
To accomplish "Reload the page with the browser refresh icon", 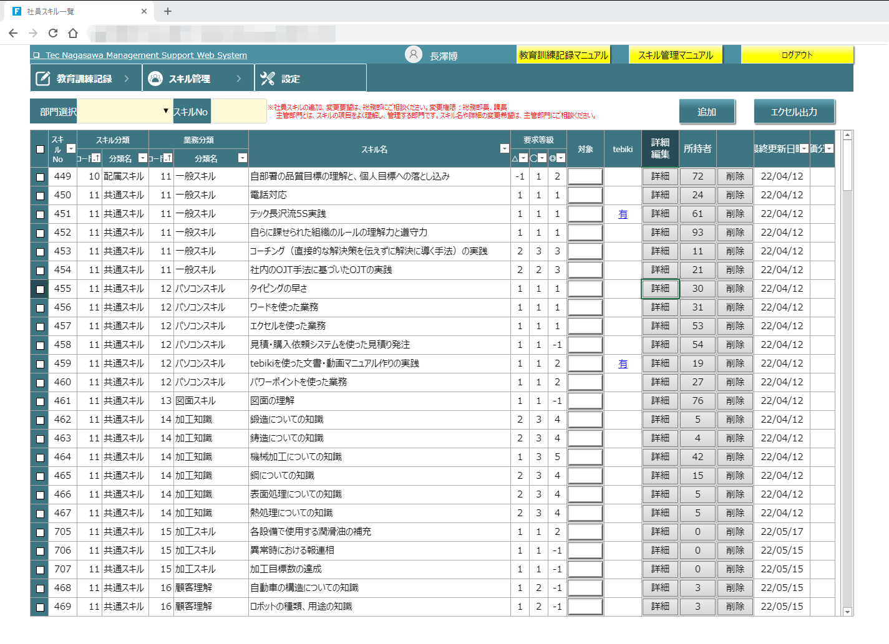I will pyautogui.click(x=53, y=33).
